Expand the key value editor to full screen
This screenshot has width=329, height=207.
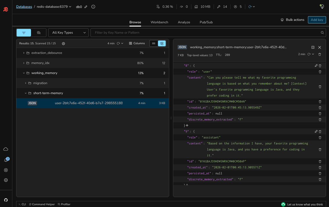313,47
